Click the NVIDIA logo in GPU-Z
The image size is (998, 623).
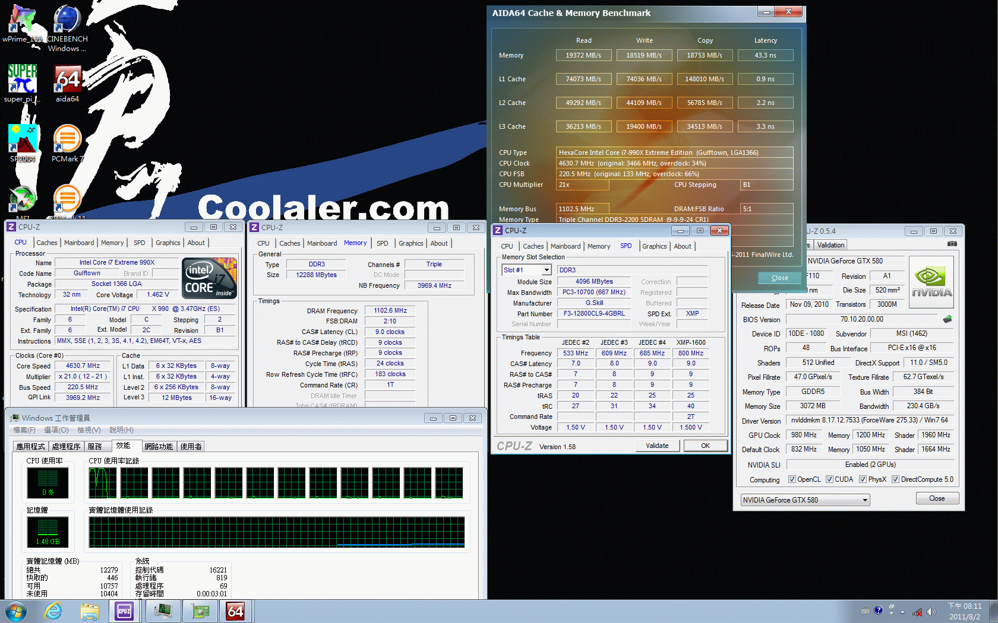(931, 282)
